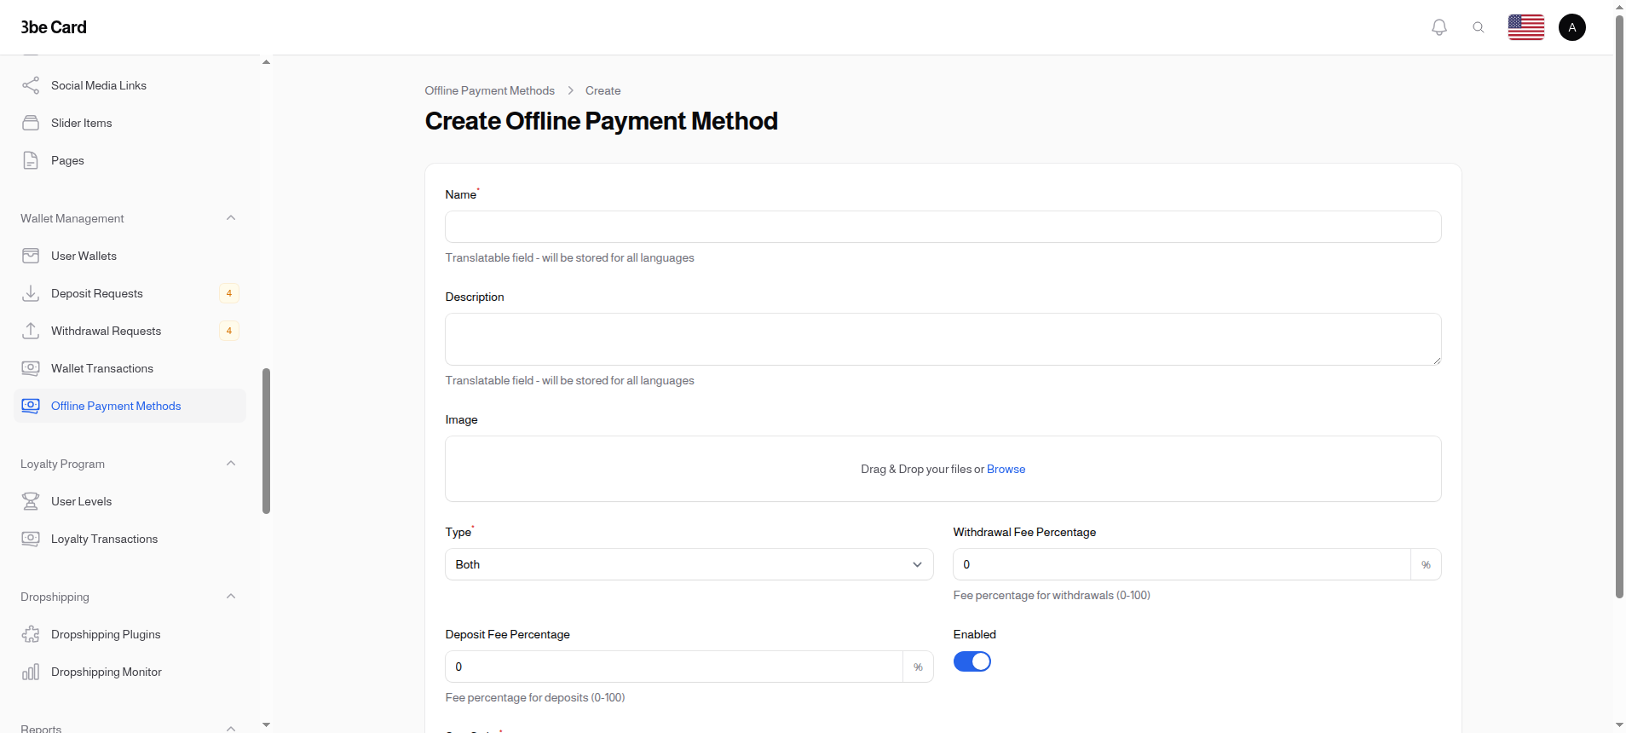Click sidebar scroll up arrow
The image size is (1626, 733).
click(x=266, y=62)
